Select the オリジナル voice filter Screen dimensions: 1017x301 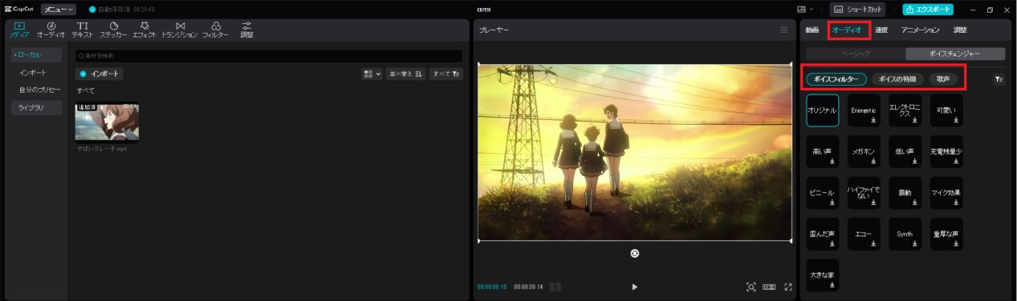pyautogui.click(x=823, y=110)
